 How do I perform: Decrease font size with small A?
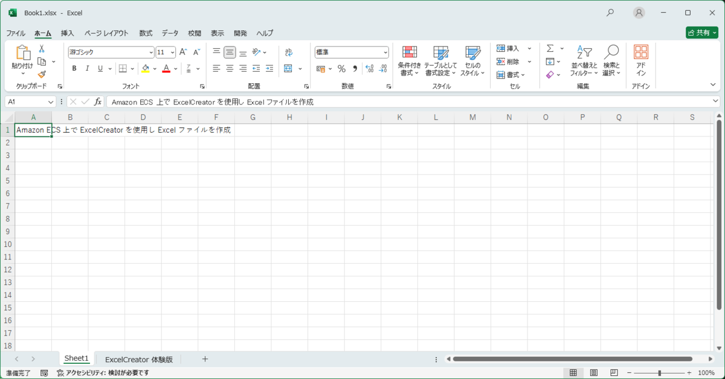[196, 52]
